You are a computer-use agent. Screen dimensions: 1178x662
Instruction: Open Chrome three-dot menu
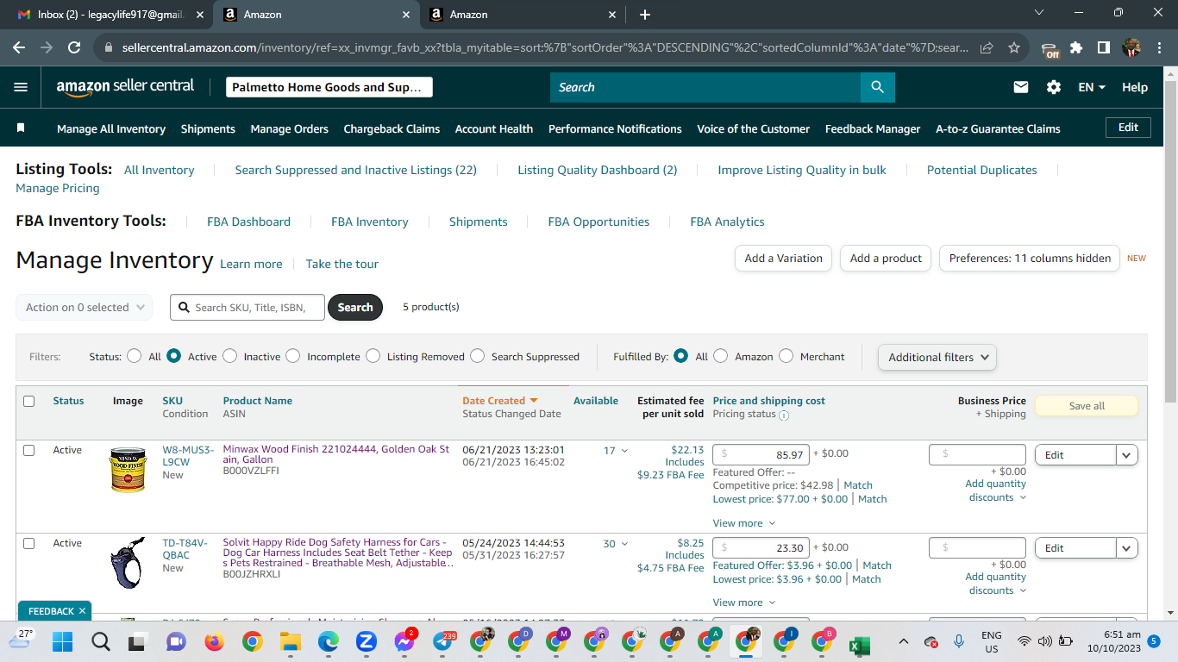click(x=1158, y=48)
